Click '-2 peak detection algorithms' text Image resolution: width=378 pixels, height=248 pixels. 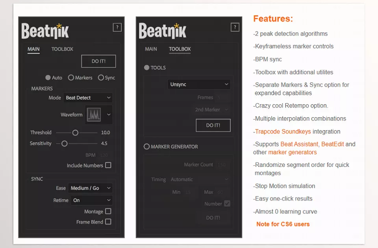tap(290, 34)
